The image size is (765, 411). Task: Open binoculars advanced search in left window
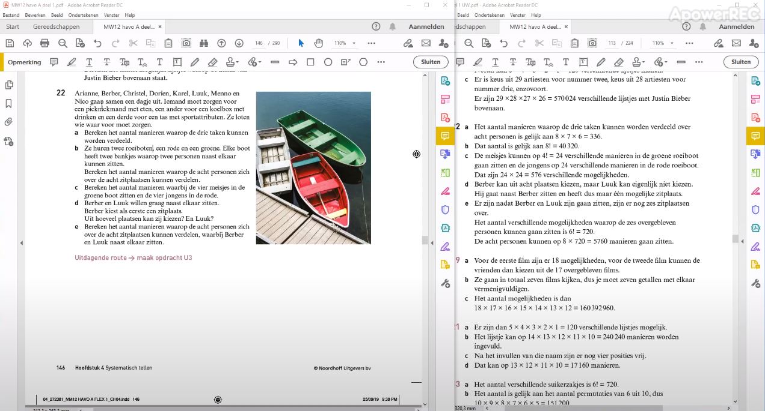204,43
